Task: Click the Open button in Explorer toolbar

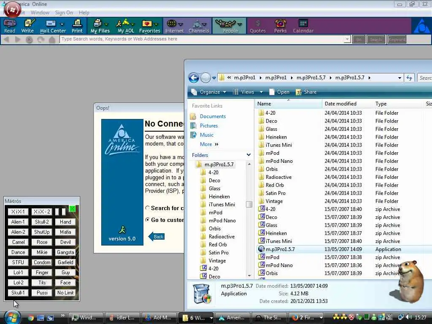Action: (x=279, y=92)
